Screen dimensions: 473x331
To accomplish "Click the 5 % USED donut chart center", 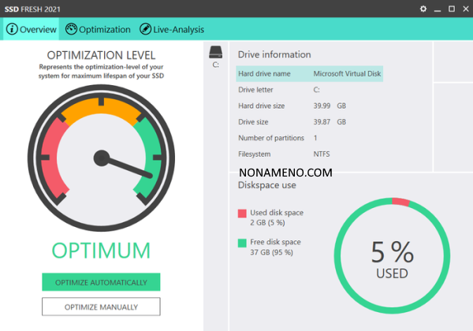I will coord(392,258).
